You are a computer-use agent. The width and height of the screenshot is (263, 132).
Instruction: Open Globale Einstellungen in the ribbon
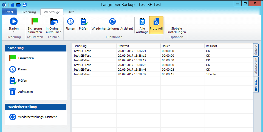point(176,30)
